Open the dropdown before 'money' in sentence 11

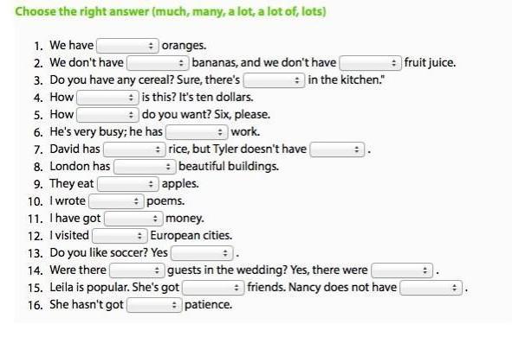pos(133,219)
